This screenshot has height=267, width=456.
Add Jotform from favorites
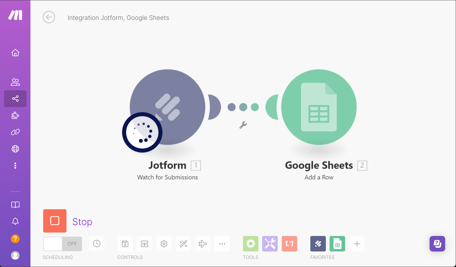click(x=318, y=244)
